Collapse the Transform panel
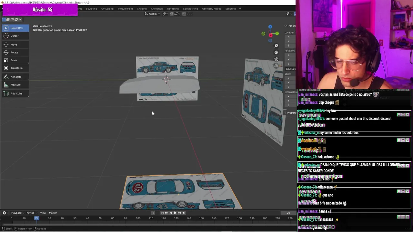Image resolution: width=413 pixels, height=232 pixels. (x=290, y=26)
